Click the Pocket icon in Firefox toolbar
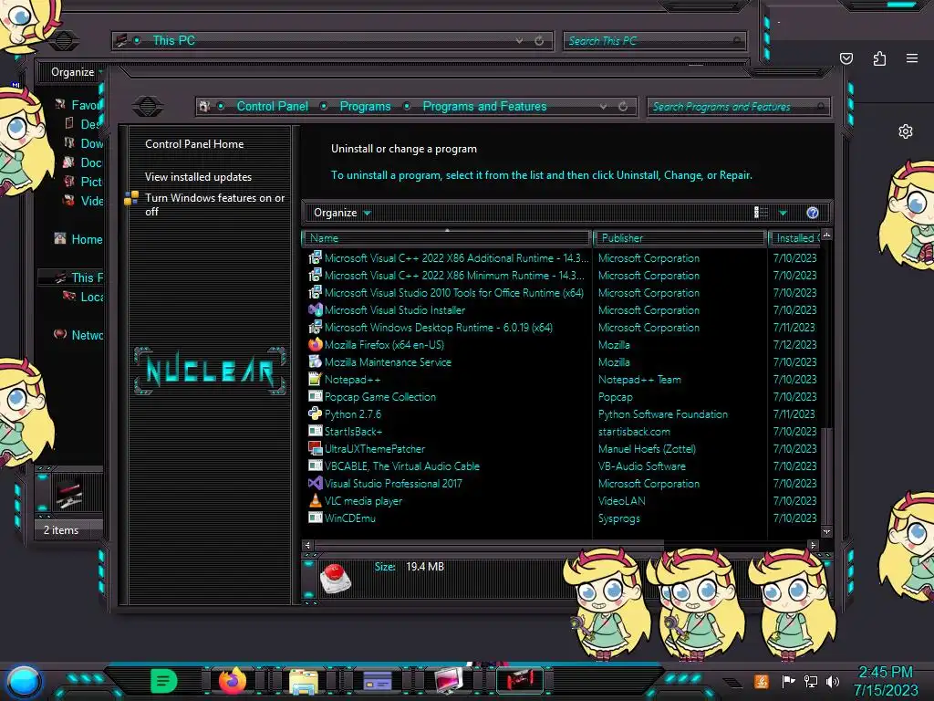The height and width of the screenshot is (701, 934). [x=846, y=58]
